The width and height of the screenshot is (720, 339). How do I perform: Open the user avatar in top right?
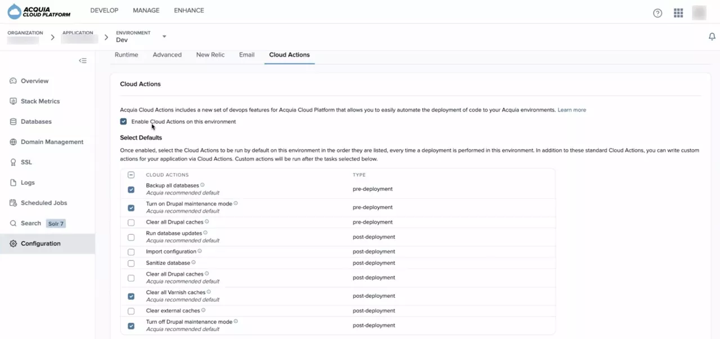pyautogui.click(x=699, y=13)
